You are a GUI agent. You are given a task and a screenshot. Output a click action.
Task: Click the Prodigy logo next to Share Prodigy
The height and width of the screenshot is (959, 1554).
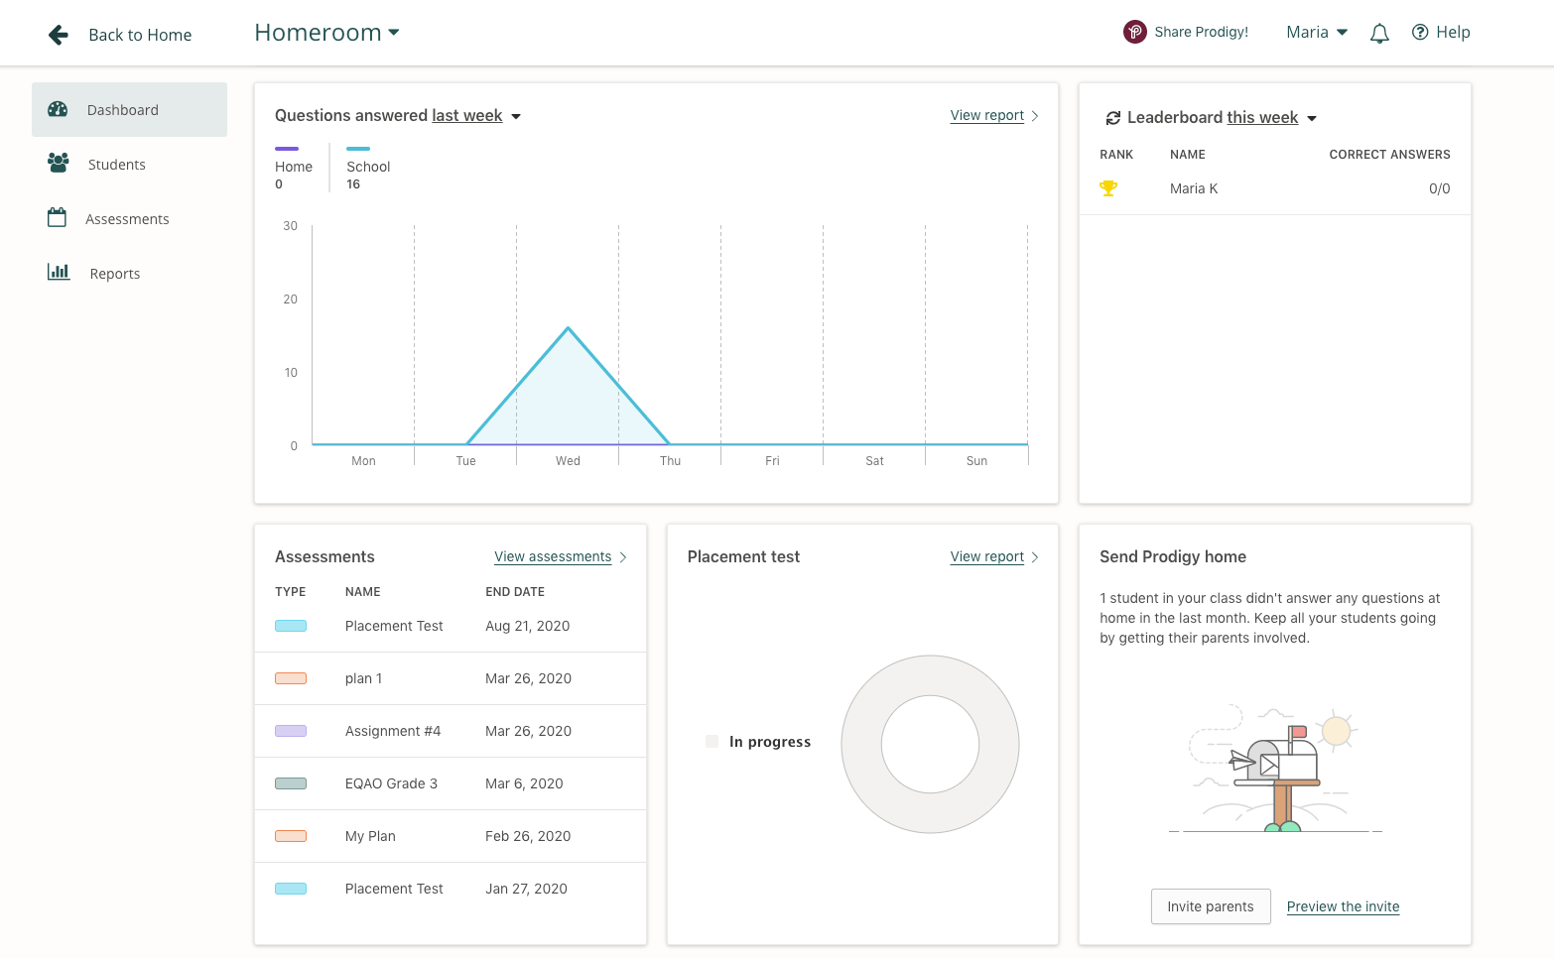[1134, 31]
